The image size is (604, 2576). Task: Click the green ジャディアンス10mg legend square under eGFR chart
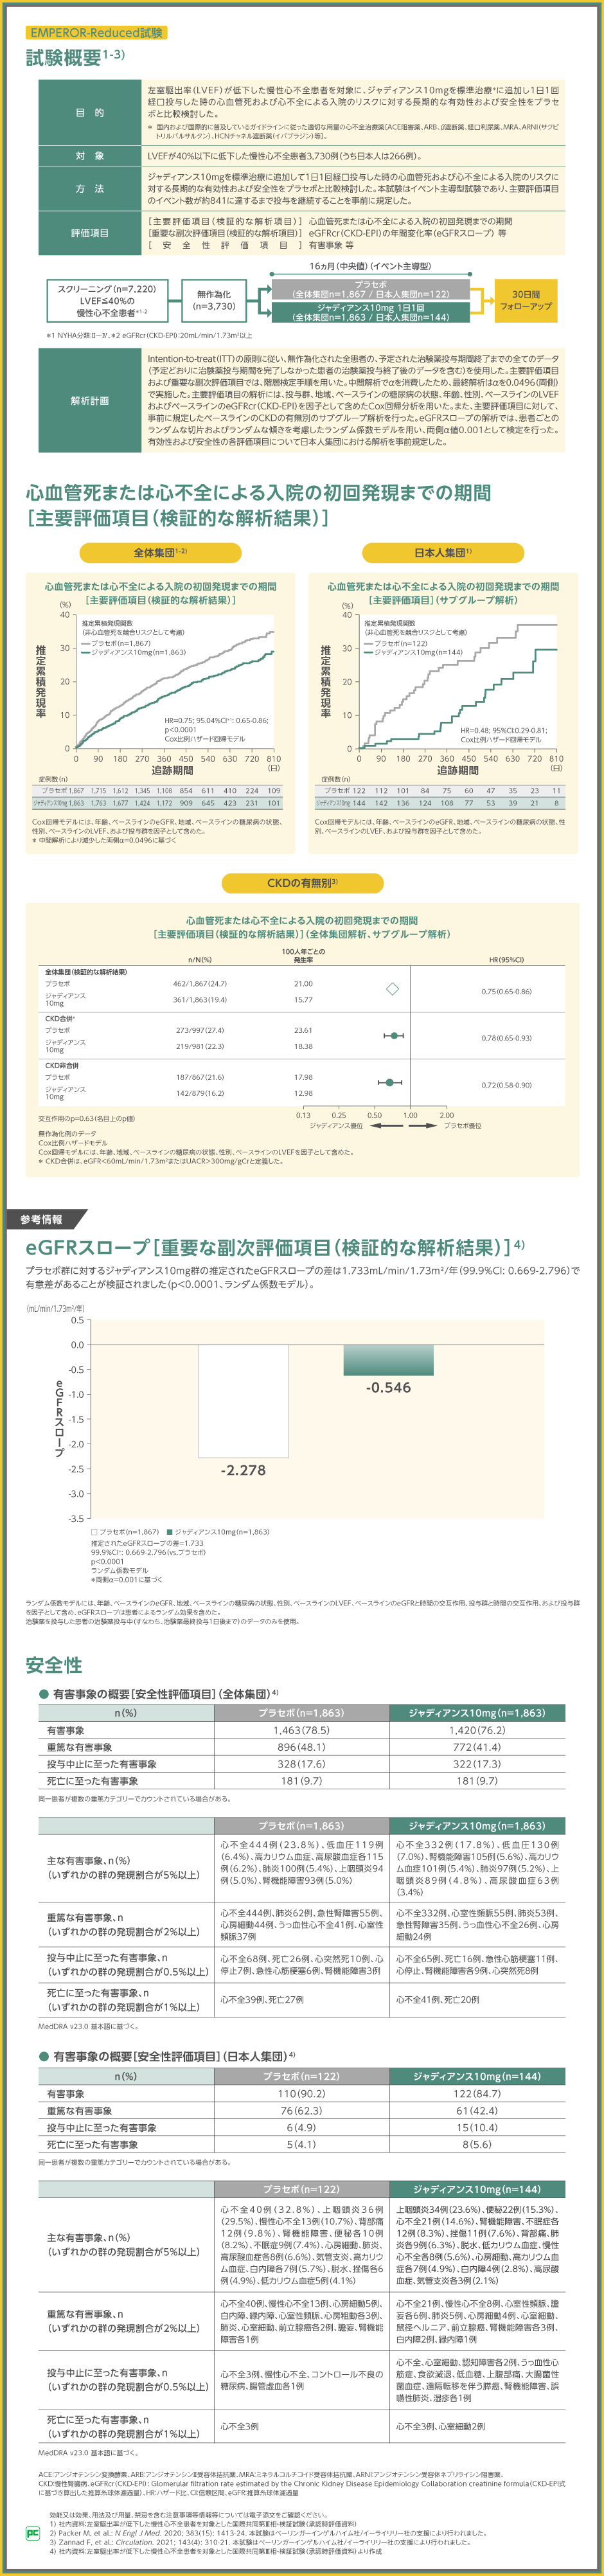pos(169,1532)
